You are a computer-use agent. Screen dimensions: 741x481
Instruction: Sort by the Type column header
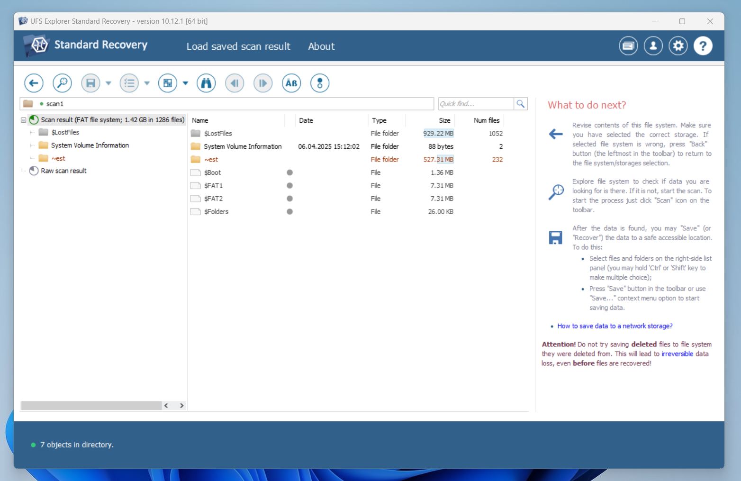387,120
